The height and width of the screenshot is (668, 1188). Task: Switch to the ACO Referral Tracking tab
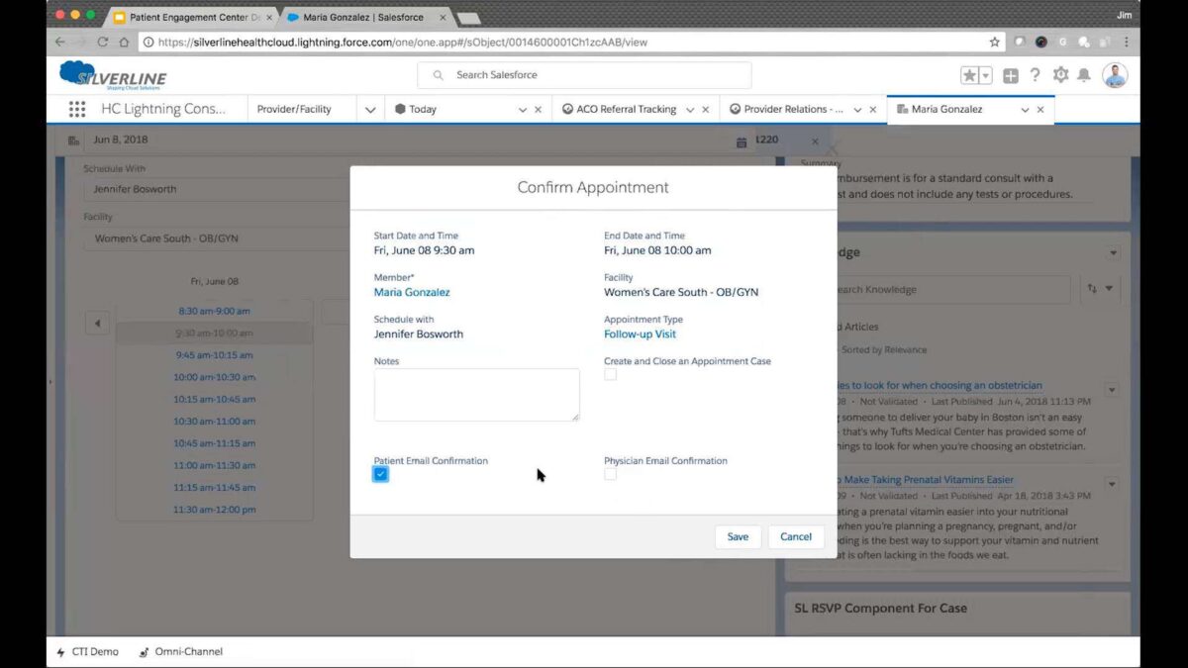pos(625,110)
